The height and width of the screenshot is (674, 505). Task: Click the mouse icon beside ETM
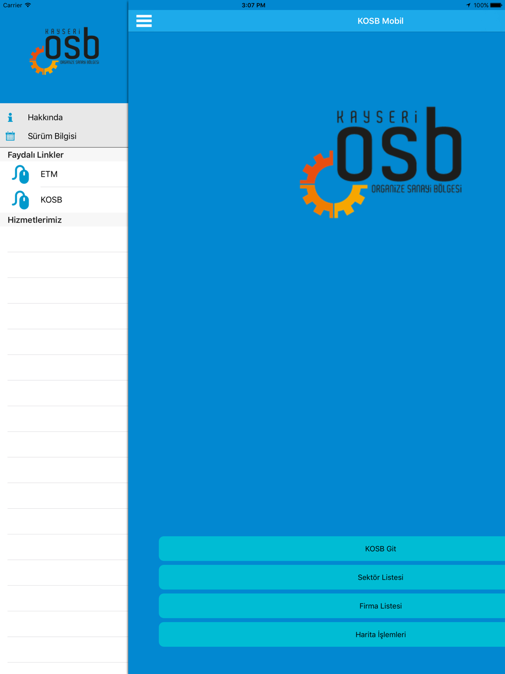click(x=20, y=174)
